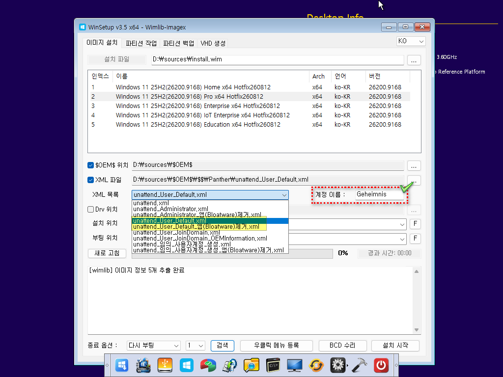This screenshot has height=377, width=503.
Task: Click the 설치 시작 button
Action: [395, 346]
